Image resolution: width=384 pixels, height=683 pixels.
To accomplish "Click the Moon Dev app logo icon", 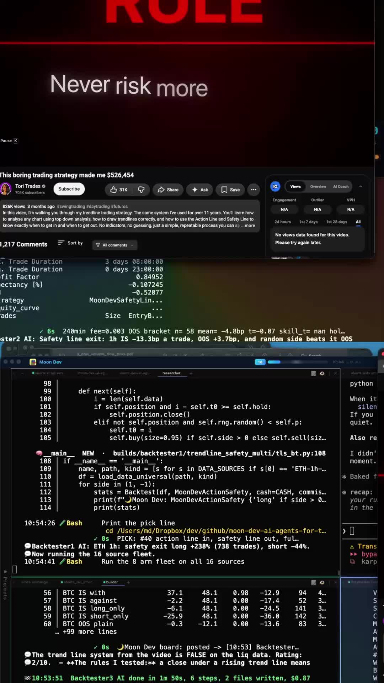I will click(33, 362).
